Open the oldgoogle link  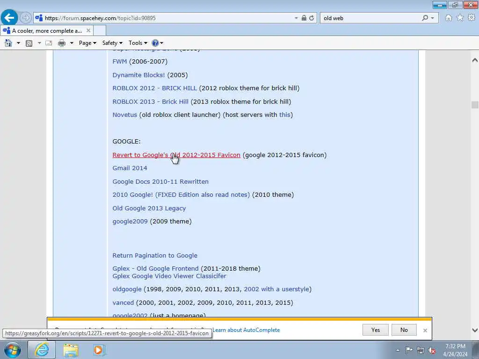[x=127, y=289]
